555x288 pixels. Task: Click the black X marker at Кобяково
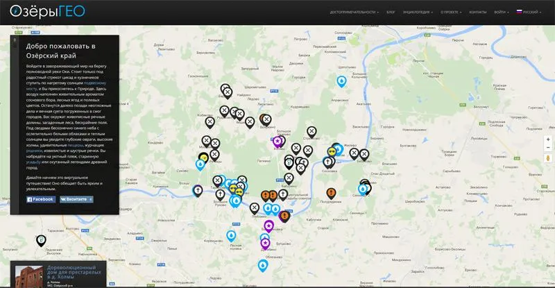(210, 123)
